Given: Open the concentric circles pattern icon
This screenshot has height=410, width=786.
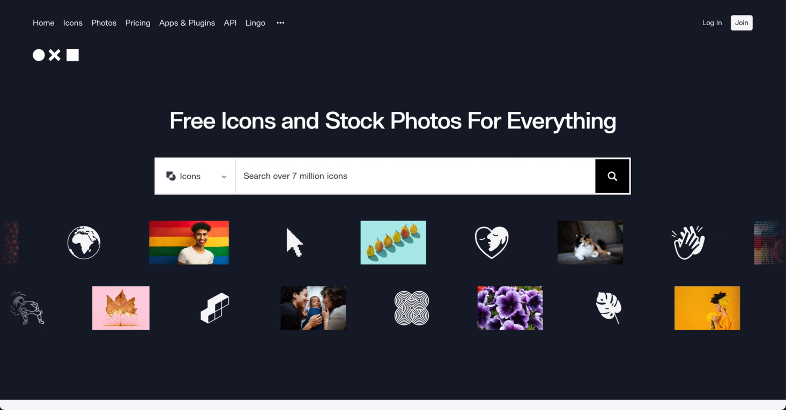Looking at the screenshot, I should click(x=412, y=308).
